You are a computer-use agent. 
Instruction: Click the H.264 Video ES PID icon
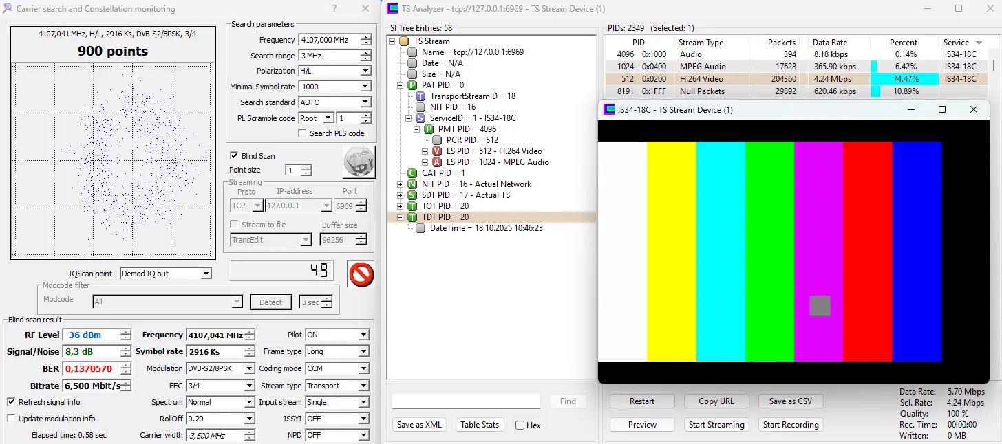coord(436,151)
